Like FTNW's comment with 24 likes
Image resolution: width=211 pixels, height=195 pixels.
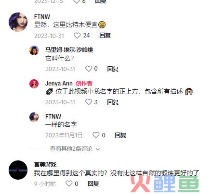[77, 36]
